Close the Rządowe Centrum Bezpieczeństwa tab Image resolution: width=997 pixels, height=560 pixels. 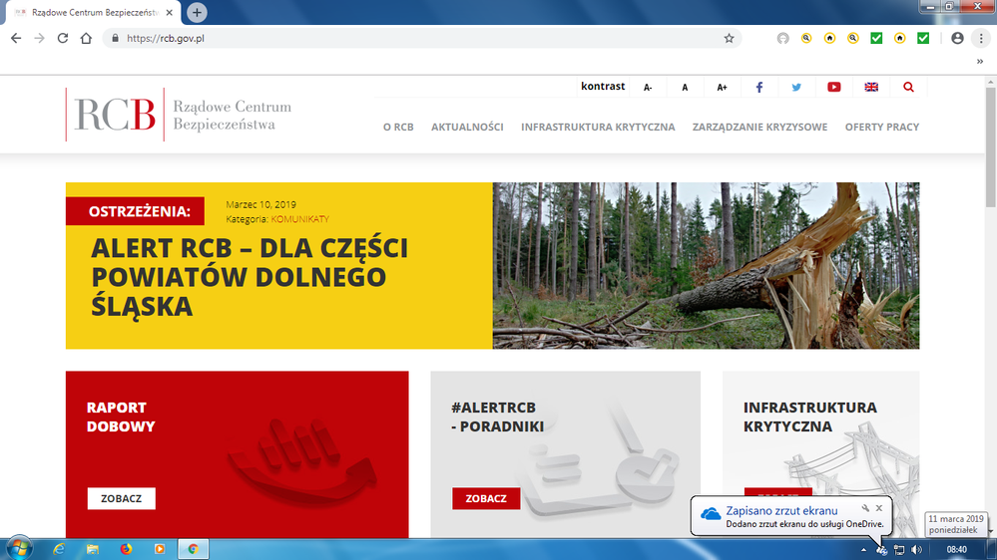click(169, 12)
